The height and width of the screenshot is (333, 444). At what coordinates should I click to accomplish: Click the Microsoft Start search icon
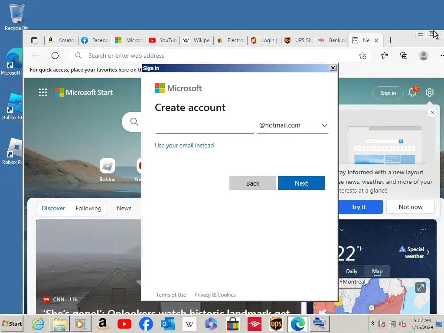(134, 122)
